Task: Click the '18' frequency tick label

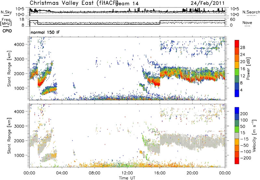Action: coord(22,19)
